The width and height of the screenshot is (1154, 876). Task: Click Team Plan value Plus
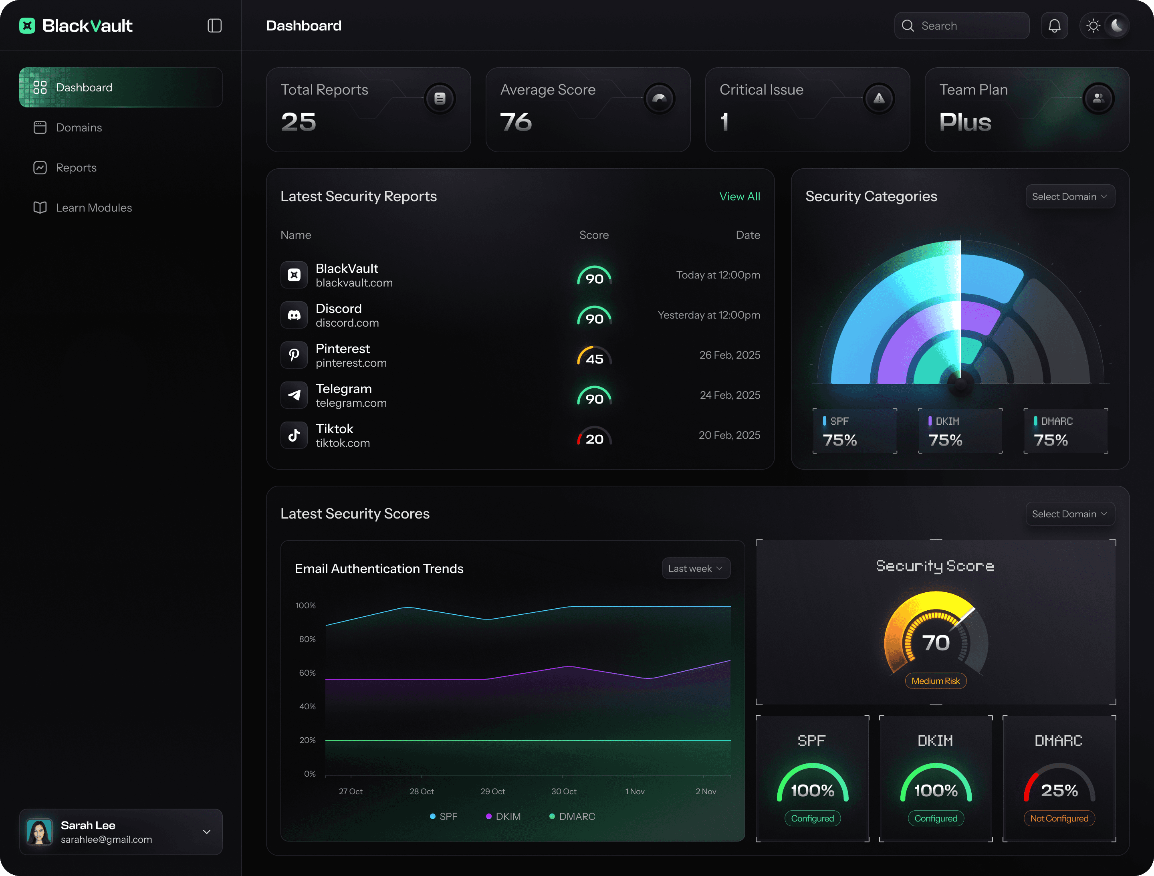965,121
